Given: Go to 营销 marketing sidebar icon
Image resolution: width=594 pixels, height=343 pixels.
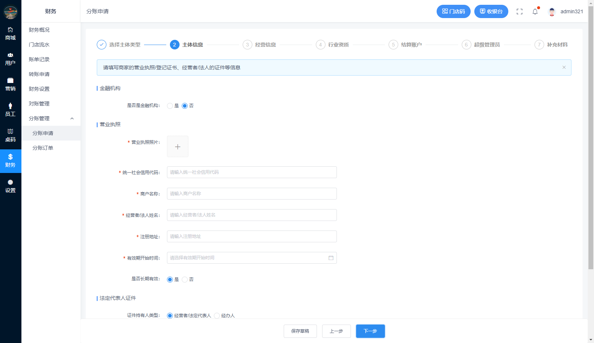Looking at the screenshot, I should (x=10, y=84).
